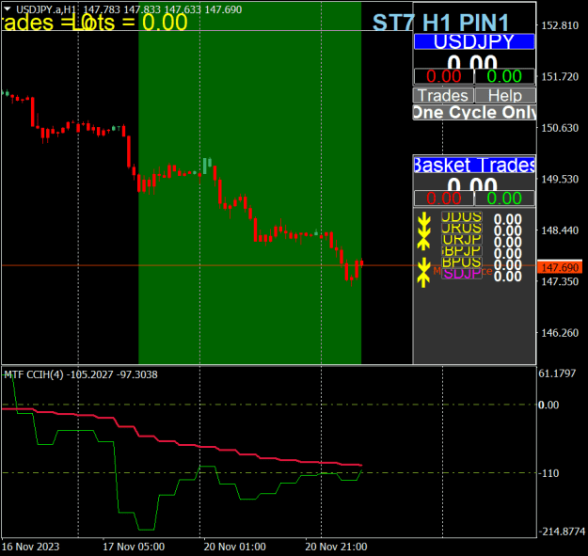
Task: Click the yellow down arrow beside BPUS
Action: (x=423, y=264)
